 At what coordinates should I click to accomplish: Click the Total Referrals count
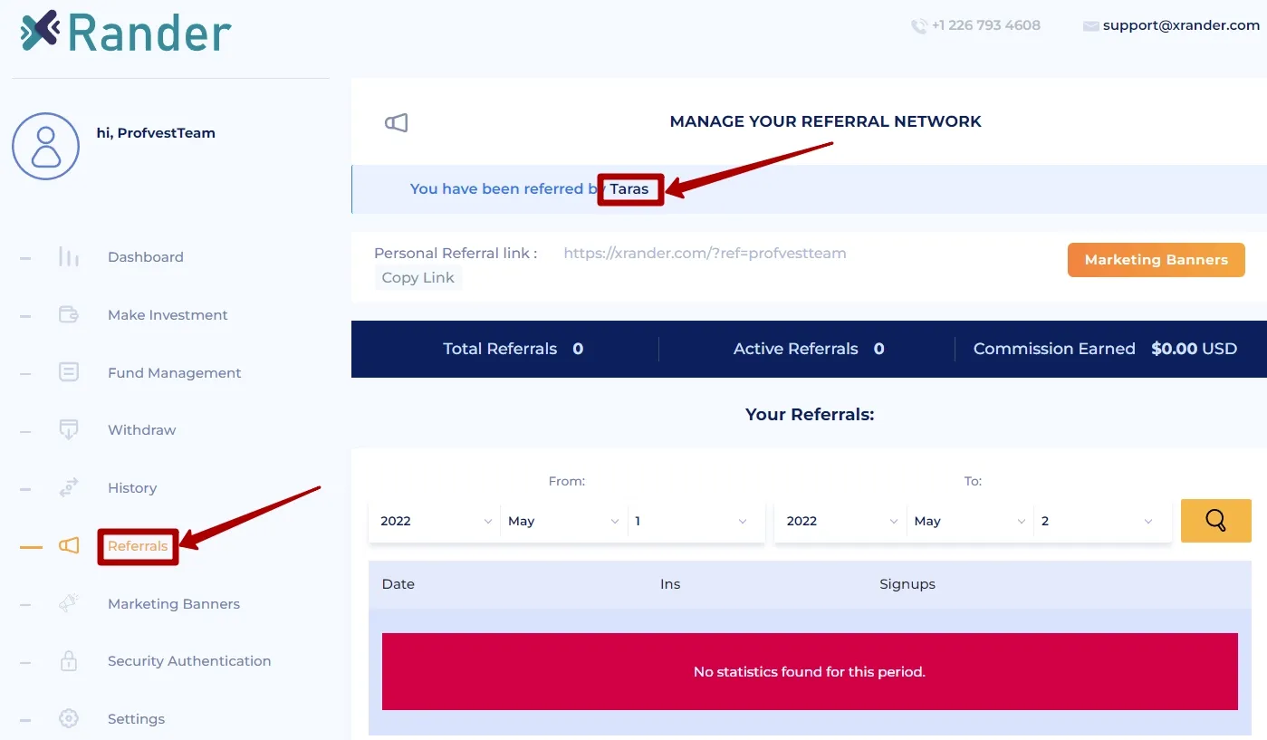tap(578, 349)
